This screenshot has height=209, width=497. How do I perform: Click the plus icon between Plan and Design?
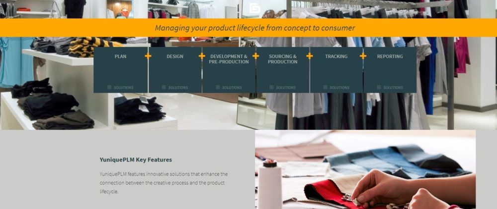click(148, 56)
